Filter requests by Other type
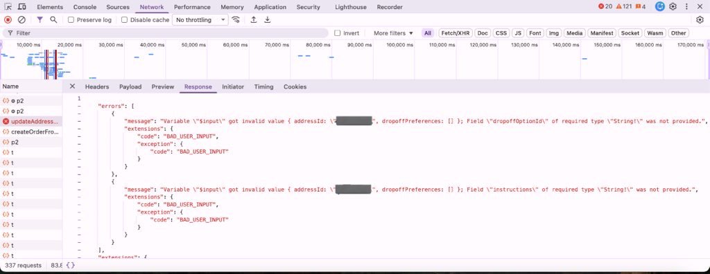The width and height of the screenshot is (710, 274). (x=678, y=33)
